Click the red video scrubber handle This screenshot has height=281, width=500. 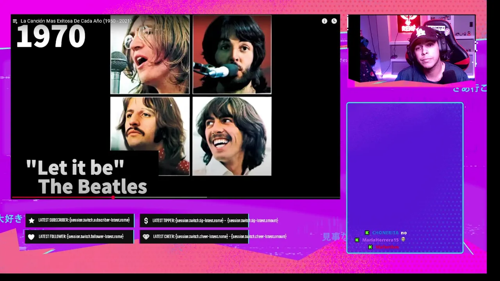(113, 197)
